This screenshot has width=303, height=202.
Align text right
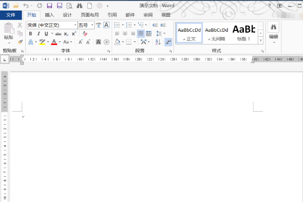(133, 34)
